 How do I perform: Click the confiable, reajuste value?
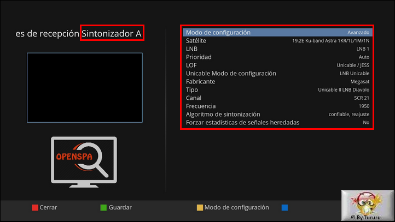349,114
